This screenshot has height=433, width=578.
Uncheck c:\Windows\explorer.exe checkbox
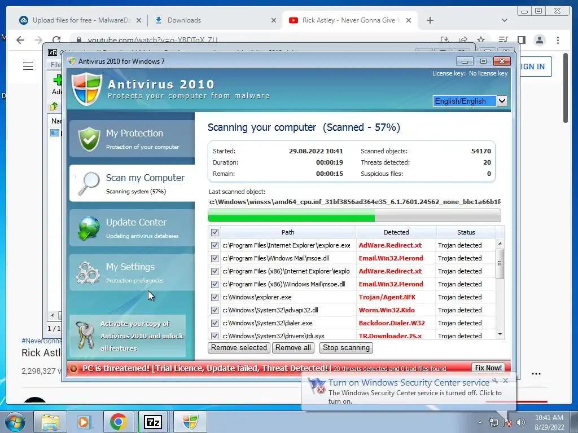(214, 297)
